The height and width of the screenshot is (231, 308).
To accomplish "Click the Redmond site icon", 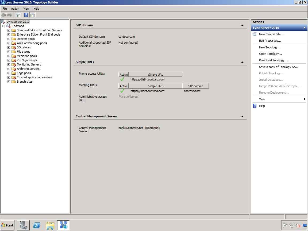I will [x=9, y=26].
